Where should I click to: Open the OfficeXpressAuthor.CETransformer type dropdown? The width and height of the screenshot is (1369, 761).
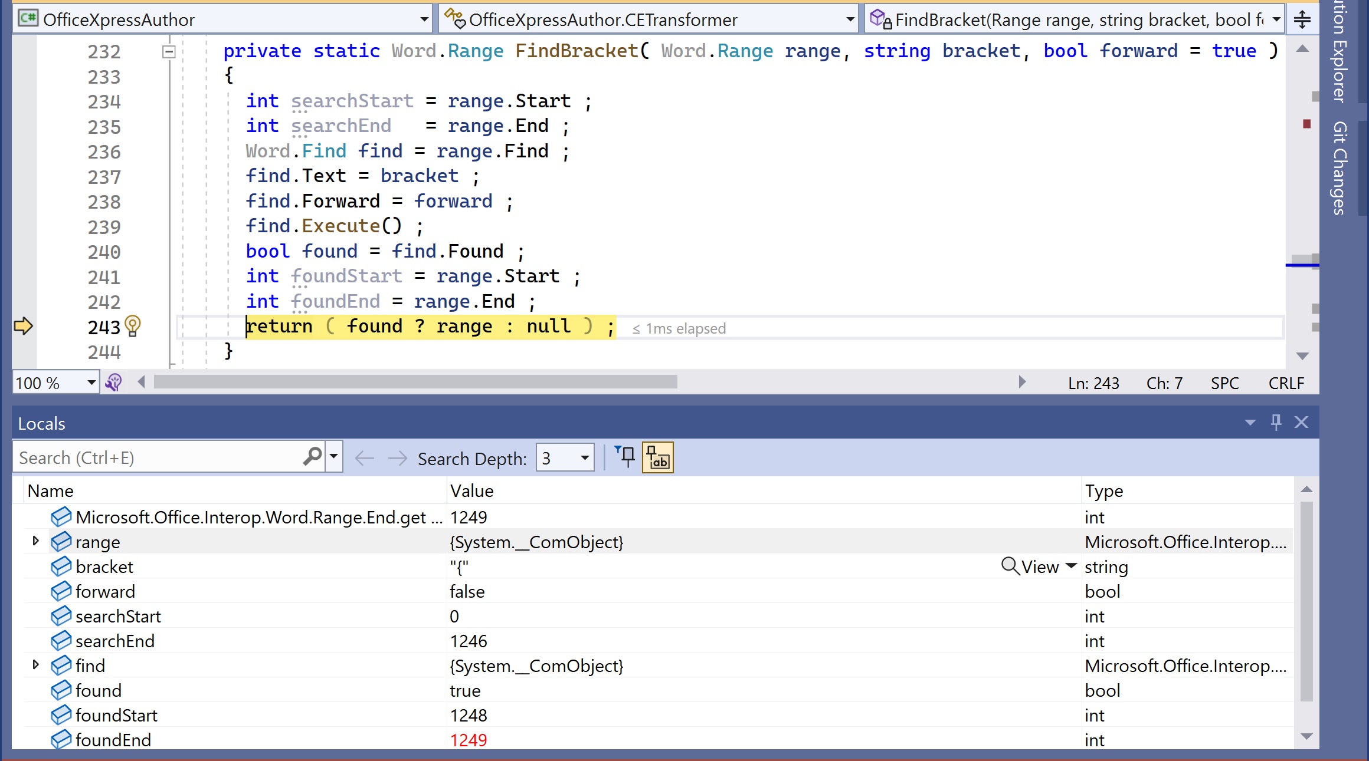click(649, 19)
